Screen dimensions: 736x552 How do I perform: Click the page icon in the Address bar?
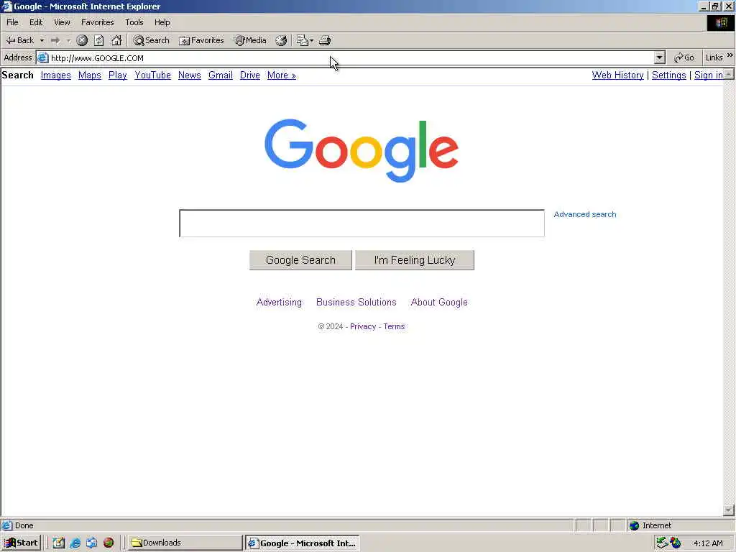point(42,57)
